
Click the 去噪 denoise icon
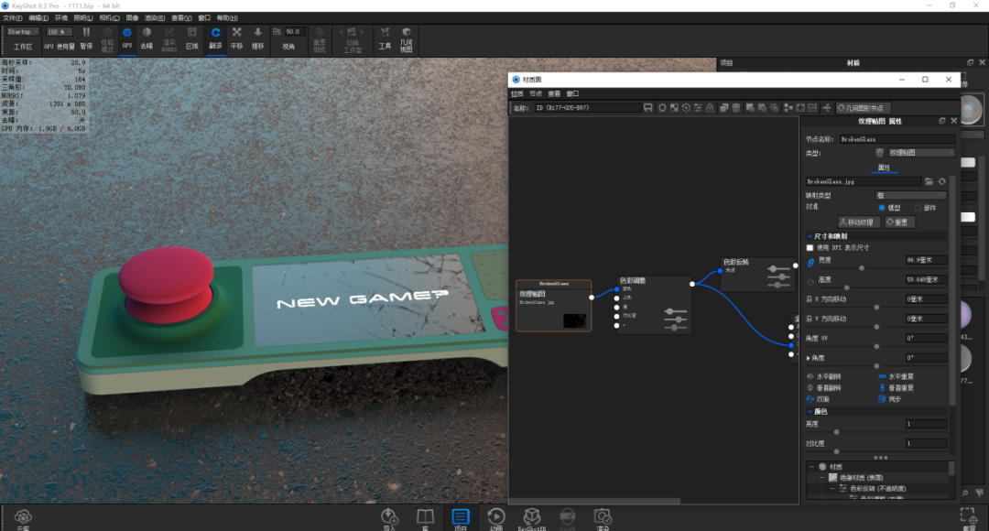tap(147, 38)
